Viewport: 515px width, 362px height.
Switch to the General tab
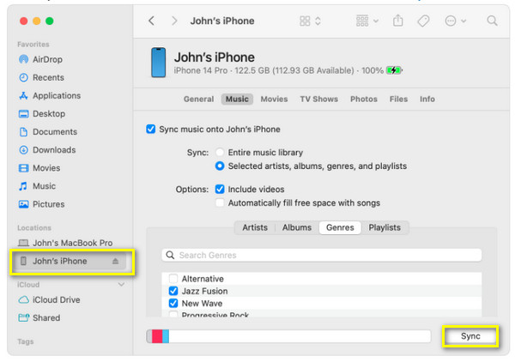click(x=198, y=100)
